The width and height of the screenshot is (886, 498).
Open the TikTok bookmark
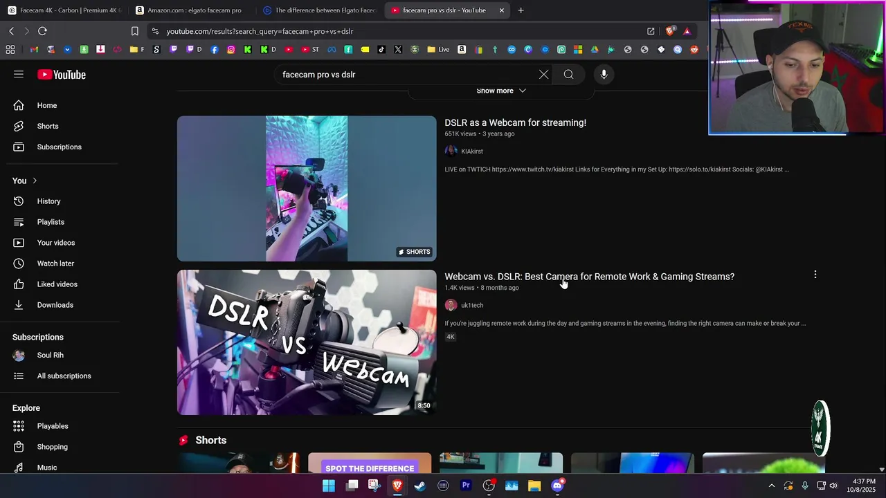pos(381,50)
